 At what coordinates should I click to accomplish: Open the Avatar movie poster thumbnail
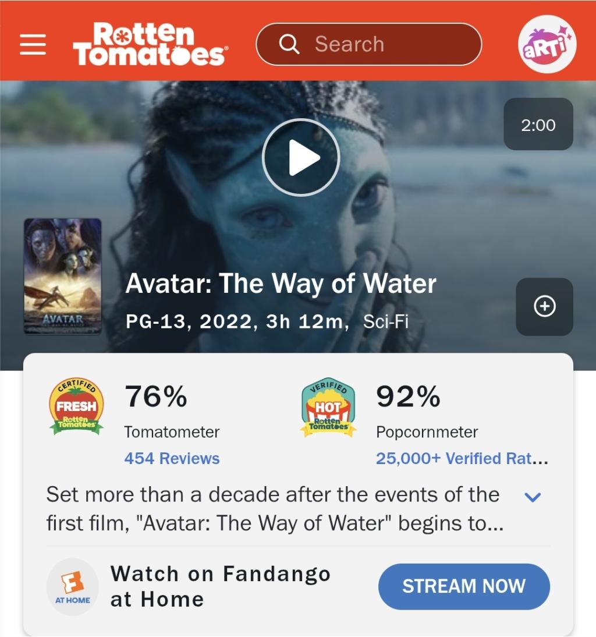pyautogui.click(x=63, y=276)
